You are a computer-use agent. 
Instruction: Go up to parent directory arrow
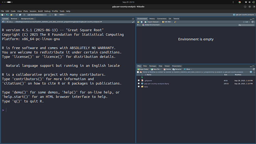point(142,77)
